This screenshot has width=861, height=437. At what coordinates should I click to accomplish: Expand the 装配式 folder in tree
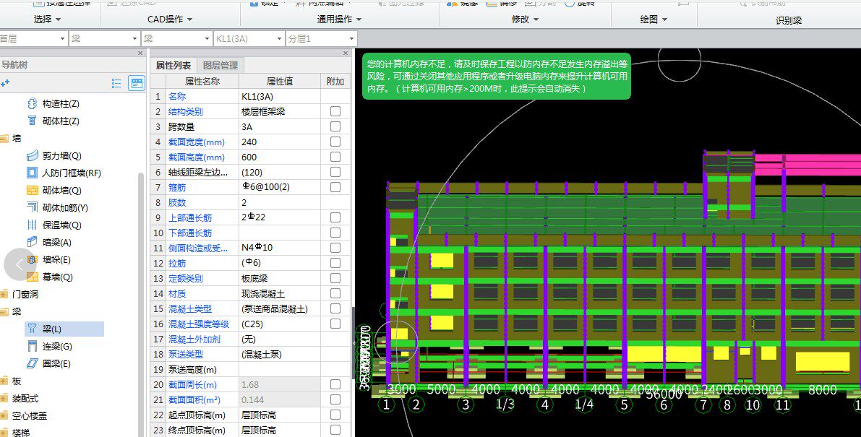point(4,399)
